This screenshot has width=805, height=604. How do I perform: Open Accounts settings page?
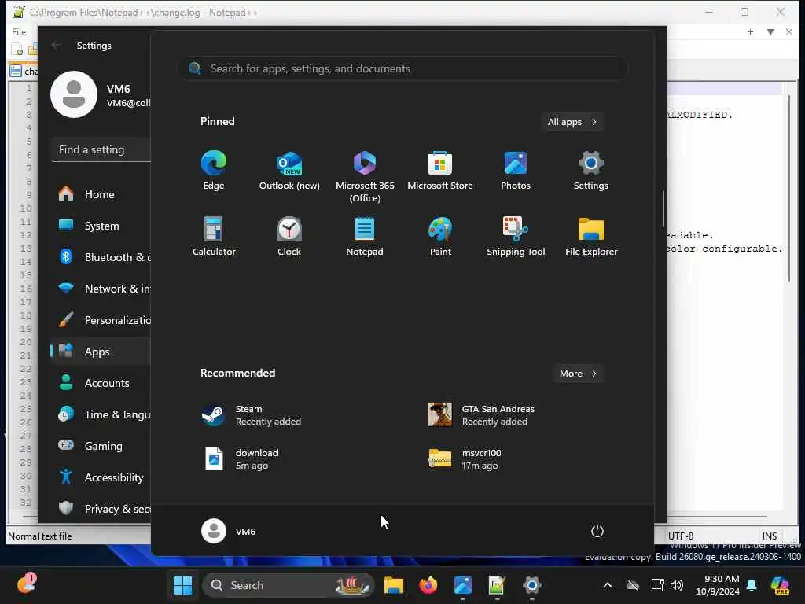click(x=101, y=383)
